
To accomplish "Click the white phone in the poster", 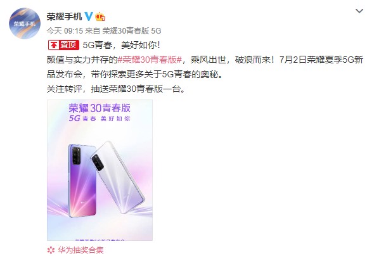I will 119,177.
